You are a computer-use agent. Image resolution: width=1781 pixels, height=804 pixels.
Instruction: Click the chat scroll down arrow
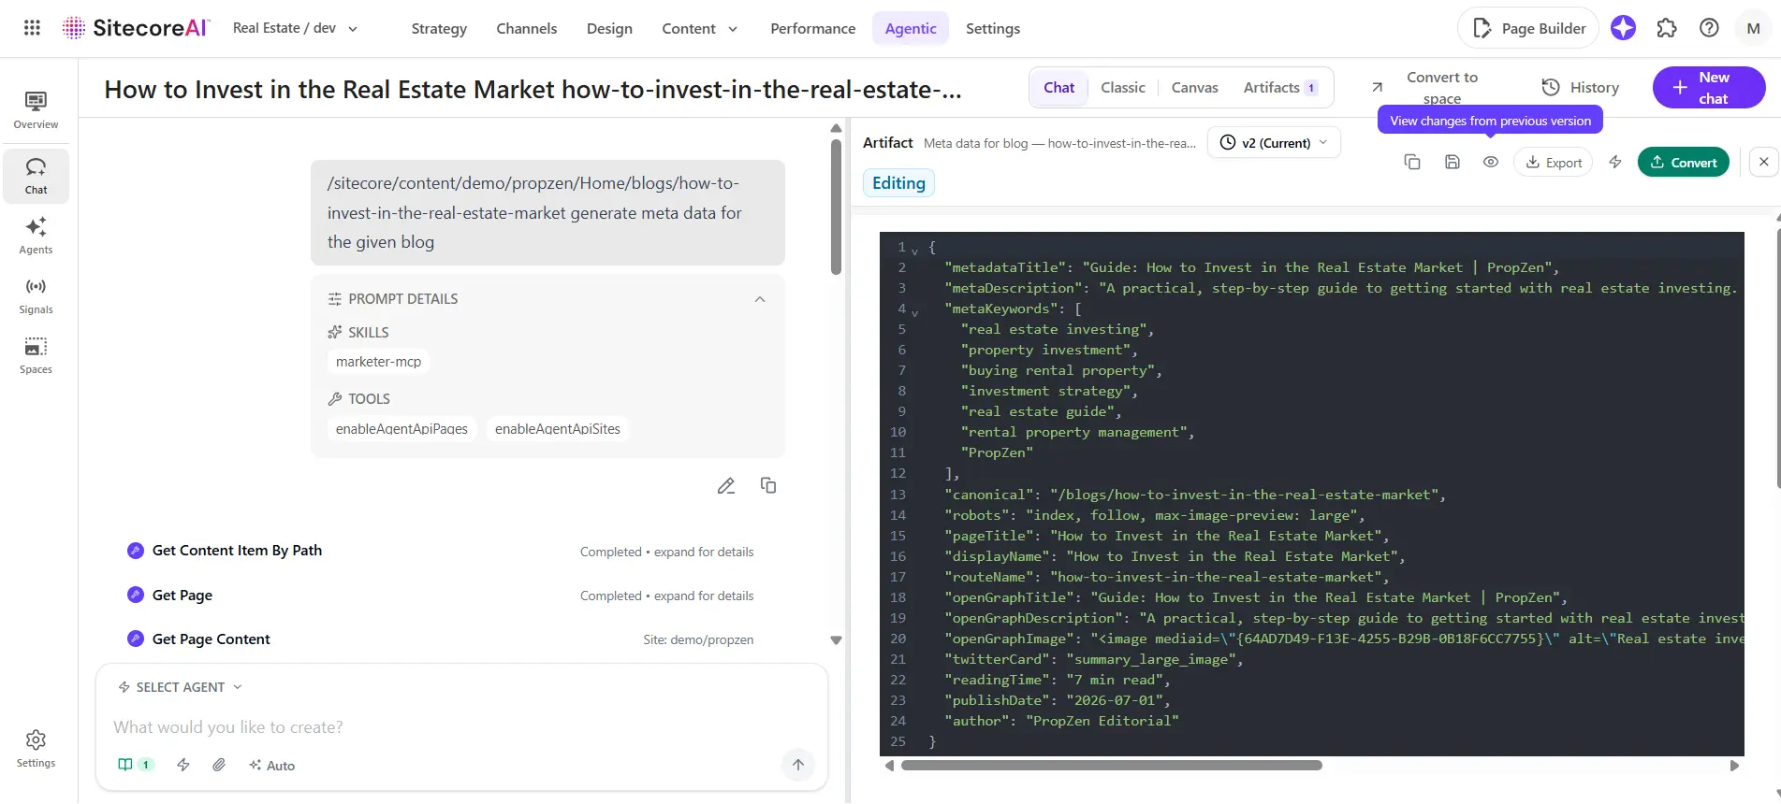836,640
